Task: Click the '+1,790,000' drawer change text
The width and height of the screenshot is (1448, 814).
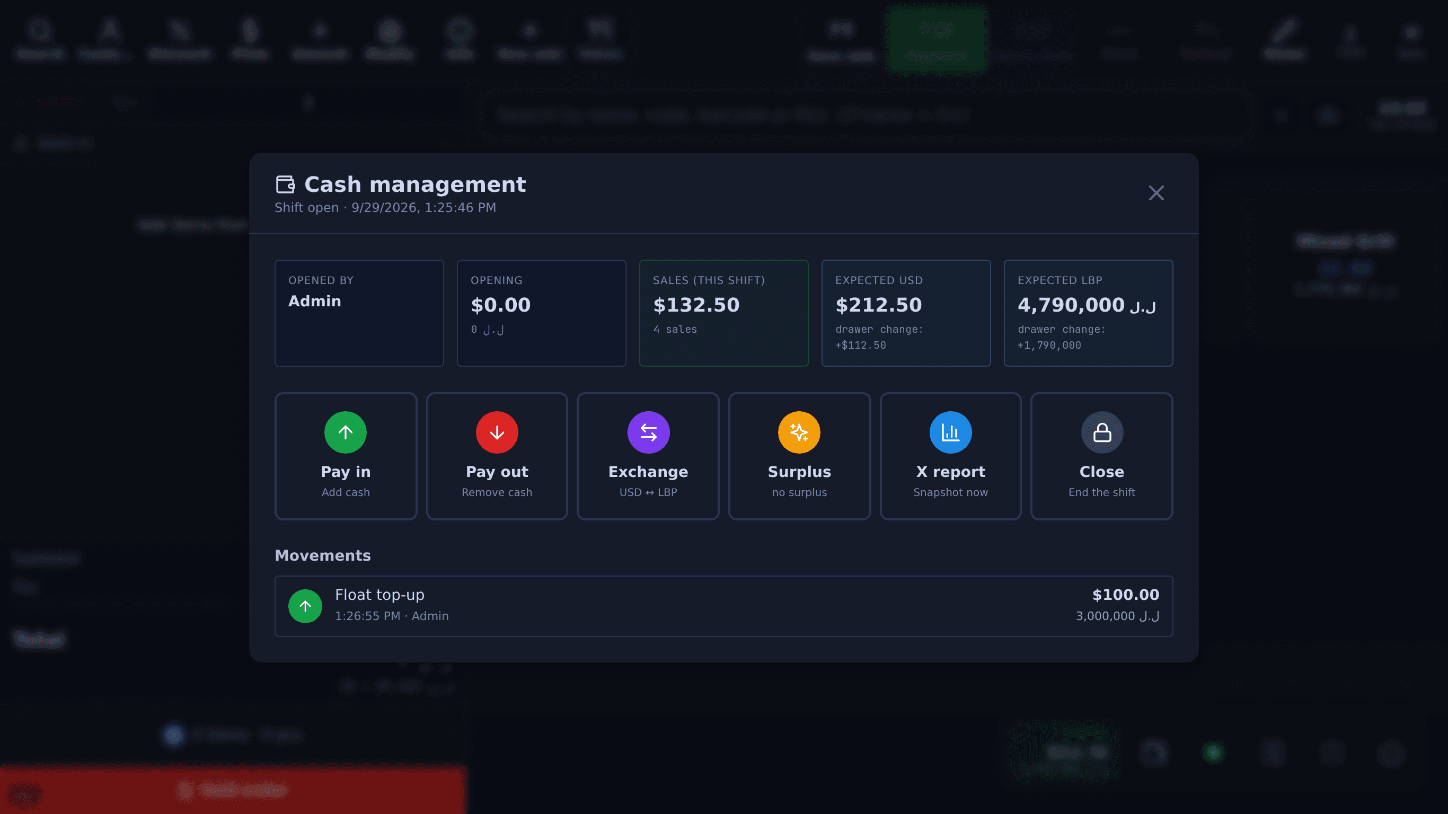Action: point(1049,345)
